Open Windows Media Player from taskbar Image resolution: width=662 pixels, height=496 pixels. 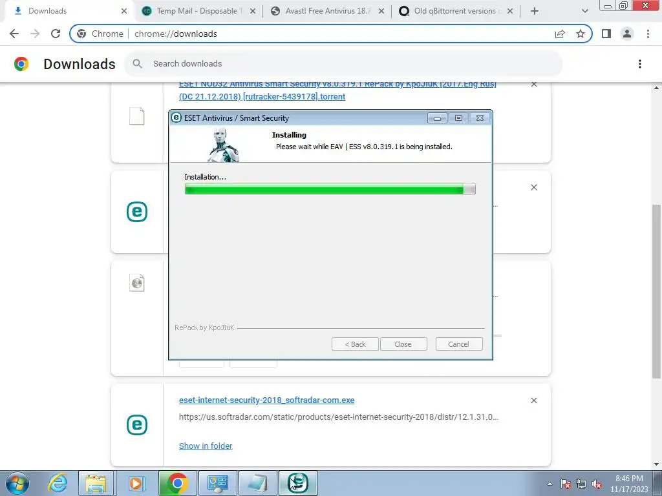(x=136, y=483)
